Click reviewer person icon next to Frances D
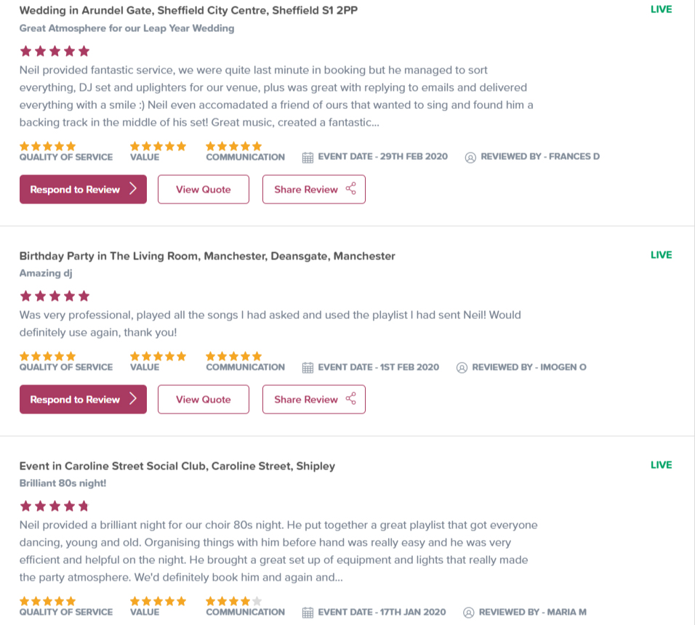This screenshot has width=695, height=625. [x=470, y=157]
